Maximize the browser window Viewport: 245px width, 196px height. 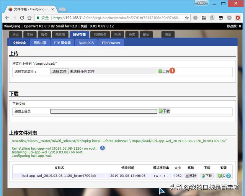(x=224, y=3)
